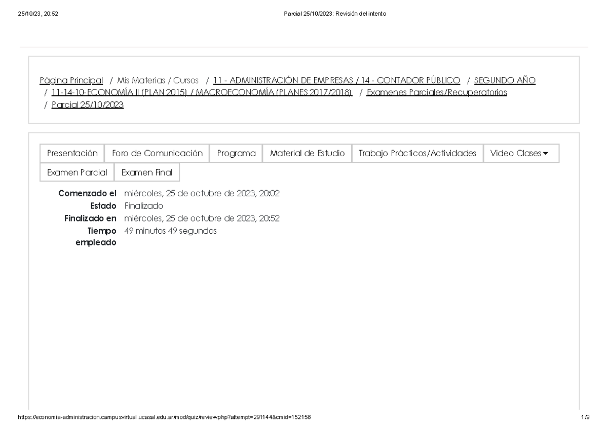The height and width of the screenshot is (430, 608).
Task: Open the Página Principal breadcrumb link
Action: 71,80
